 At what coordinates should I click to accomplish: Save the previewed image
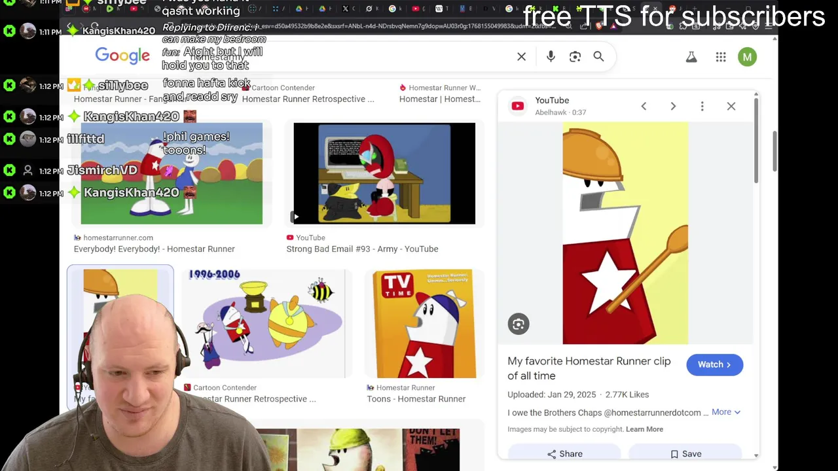coord(685,454)
